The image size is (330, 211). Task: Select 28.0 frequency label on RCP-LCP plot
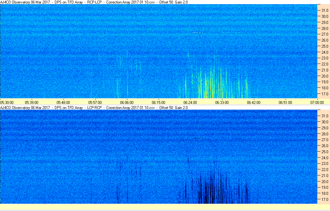[325, 29]
